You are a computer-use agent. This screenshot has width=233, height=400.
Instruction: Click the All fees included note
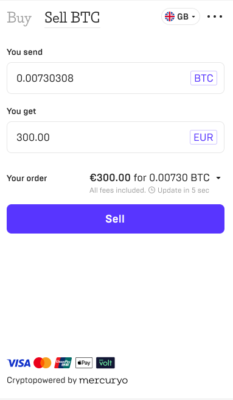(117, 190)
